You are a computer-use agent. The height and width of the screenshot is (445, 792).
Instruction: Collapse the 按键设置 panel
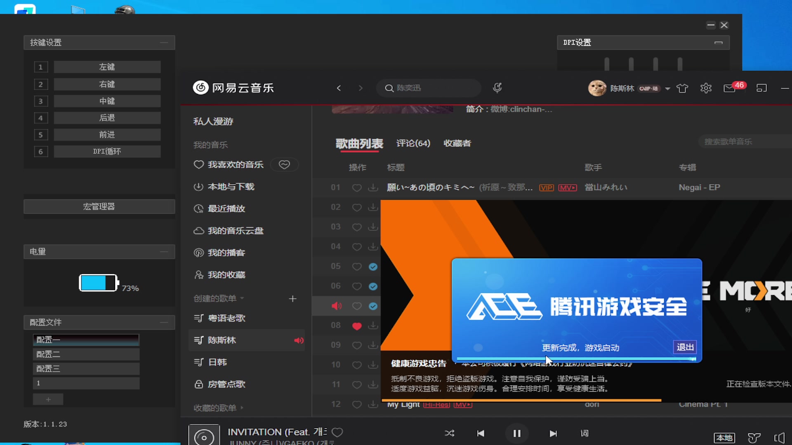tap(164, 42)
